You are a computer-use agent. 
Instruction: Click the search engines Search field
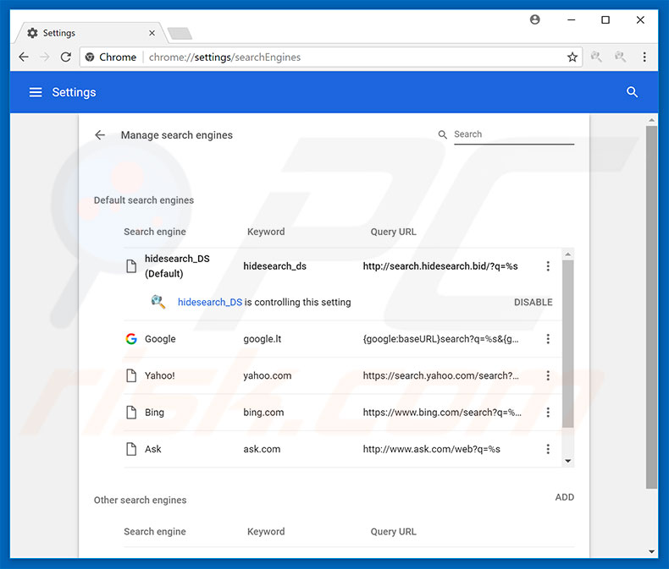514,134
